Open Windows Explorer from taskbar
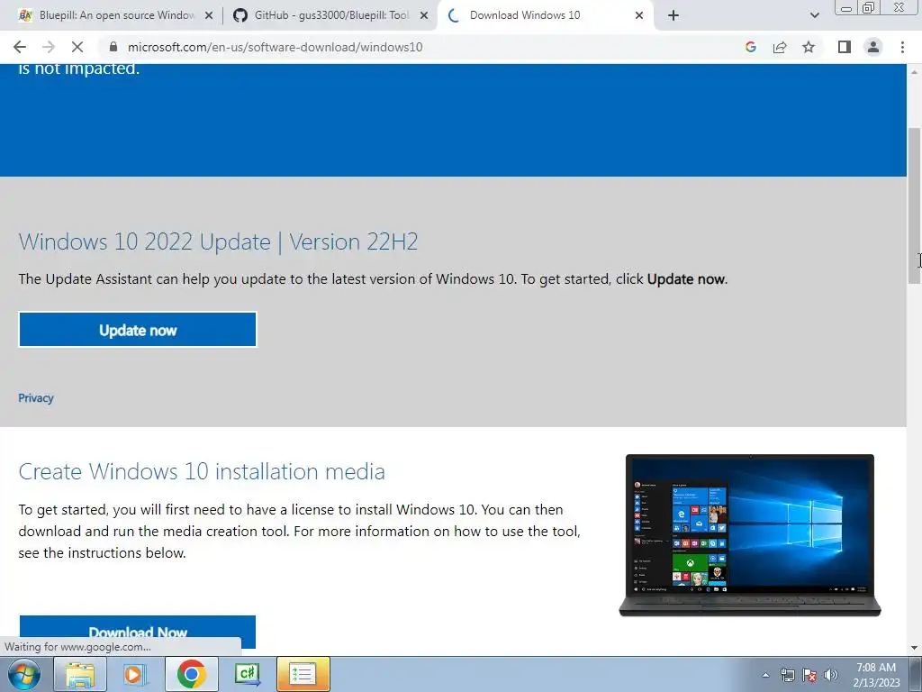This screenshot has width=922, height=692. [x=80, y=674]
